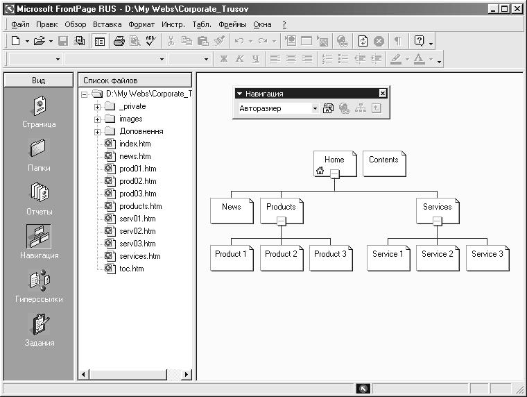The height and width of the screenshot is (397, 527).
Task: Run the spelling check ABC icon
Action: [151, 41]
